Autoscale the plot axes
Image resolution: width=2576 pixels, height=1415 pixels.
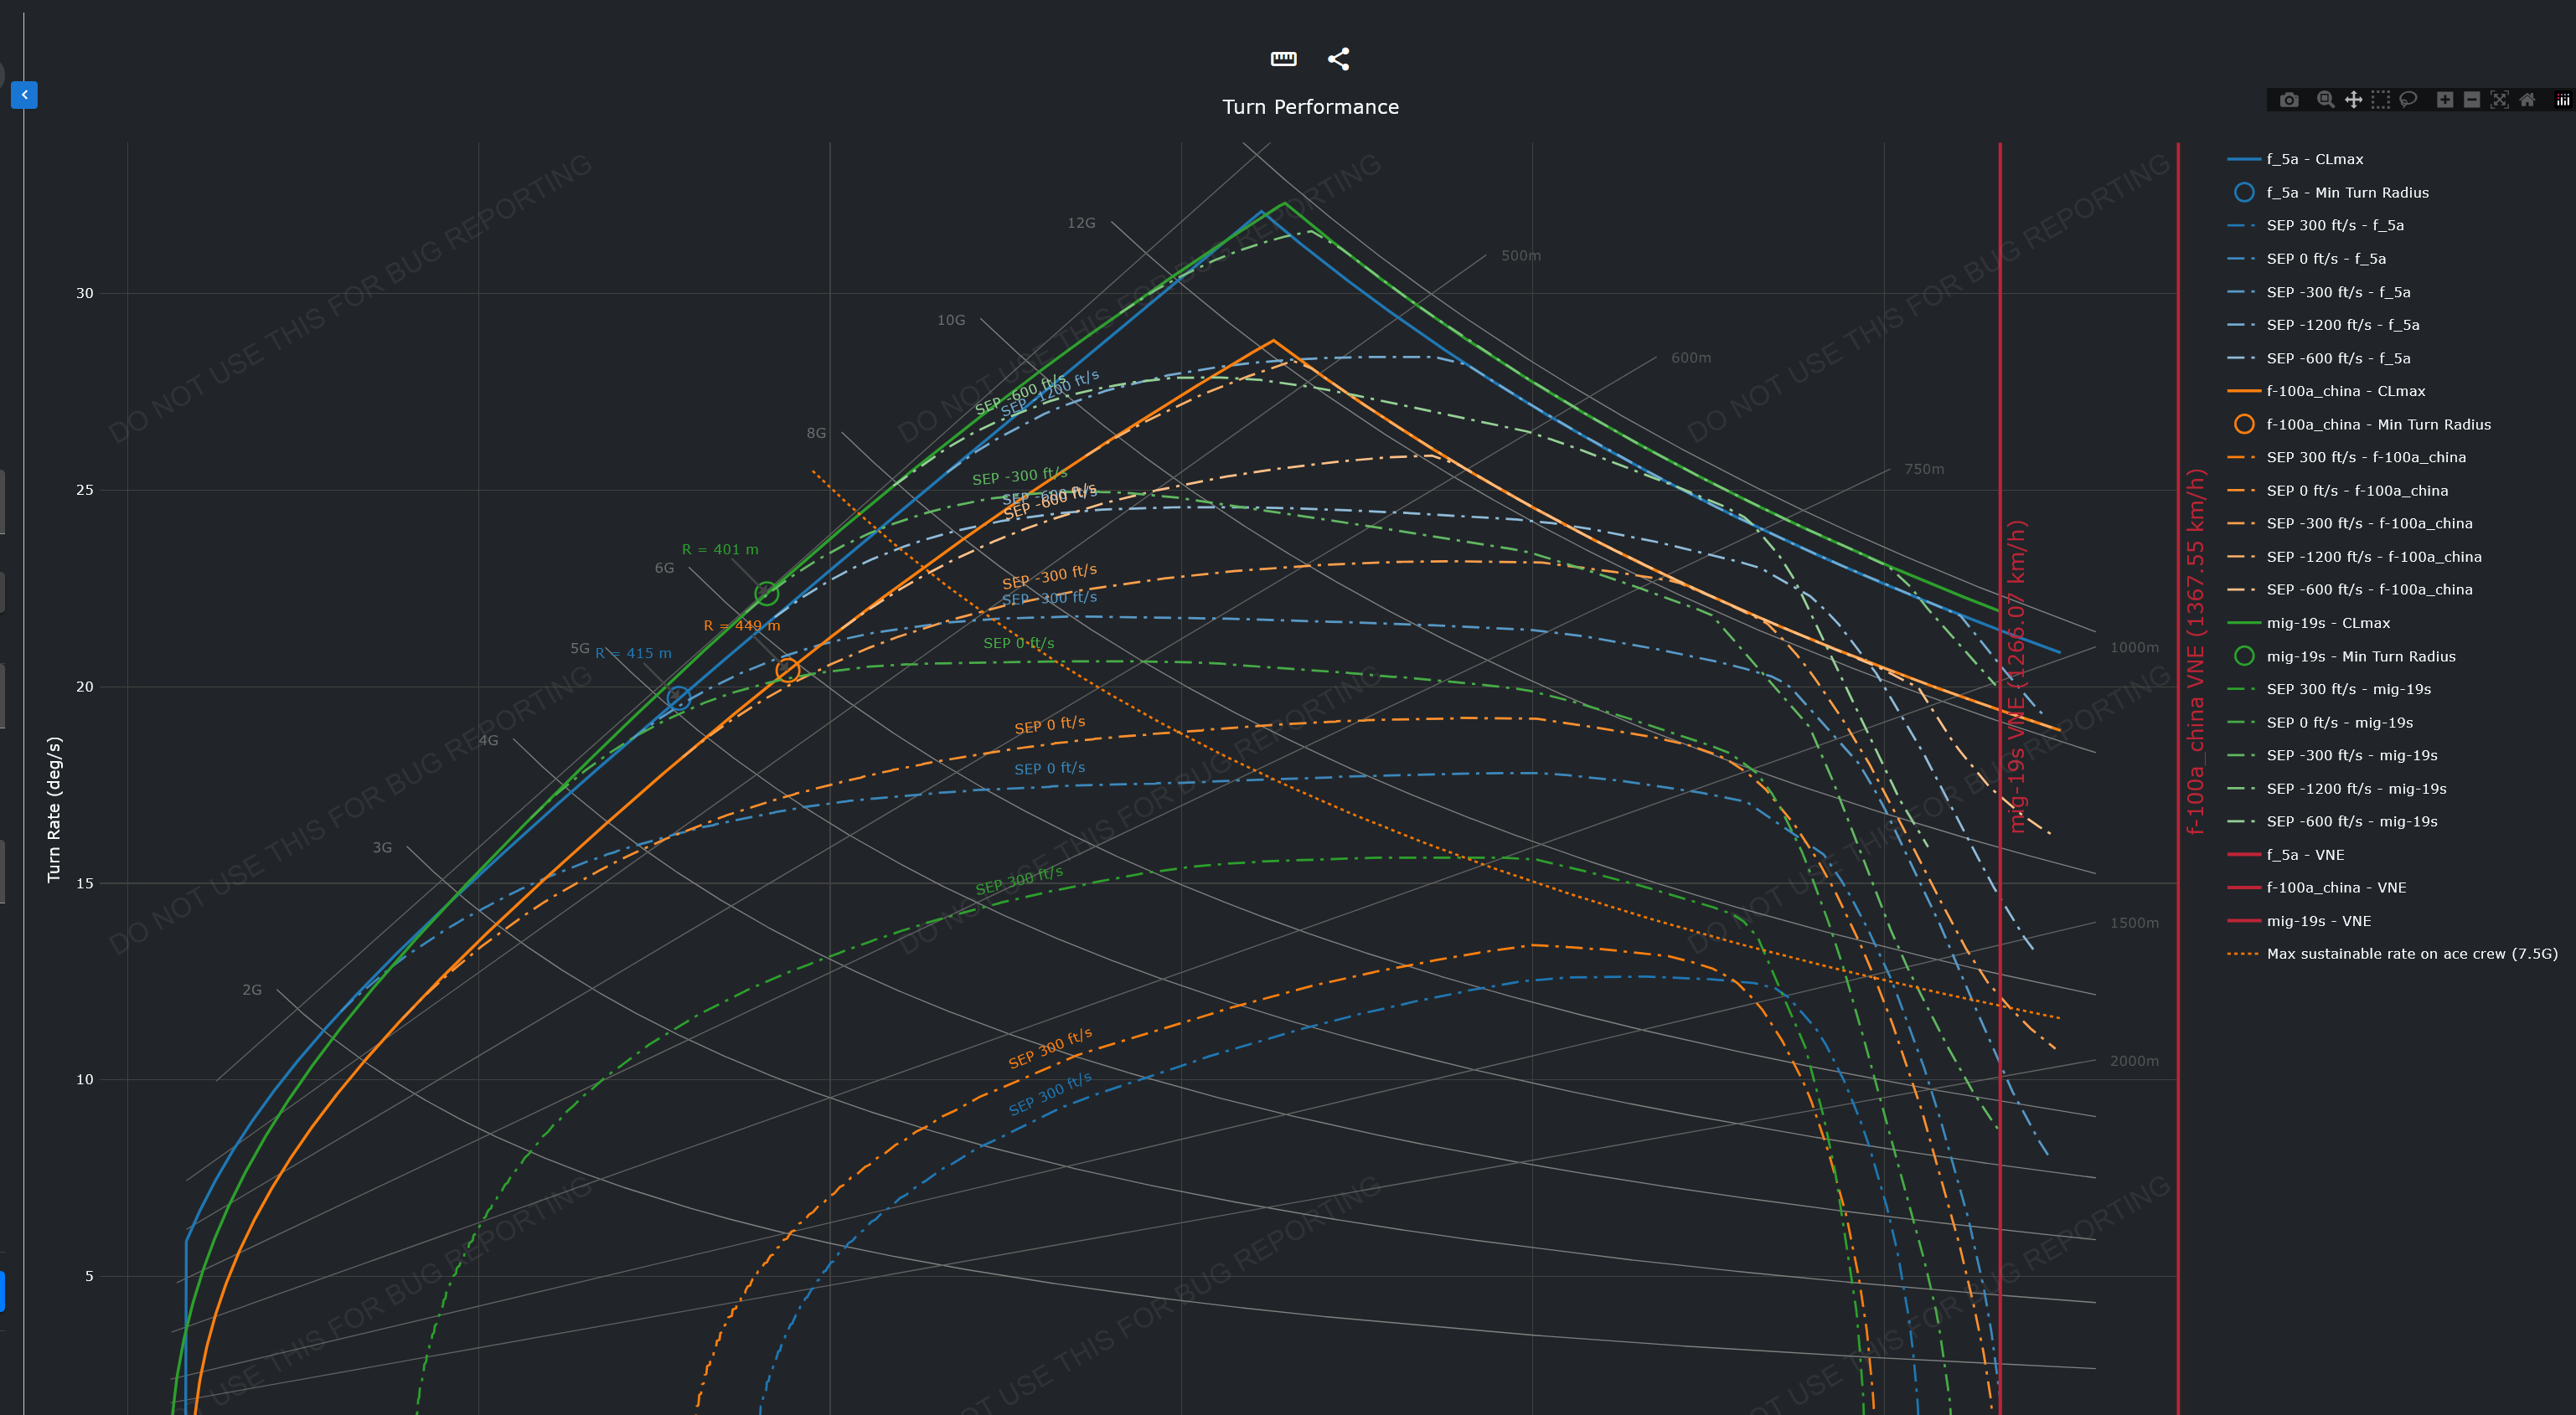click(x=2499, y=100)
